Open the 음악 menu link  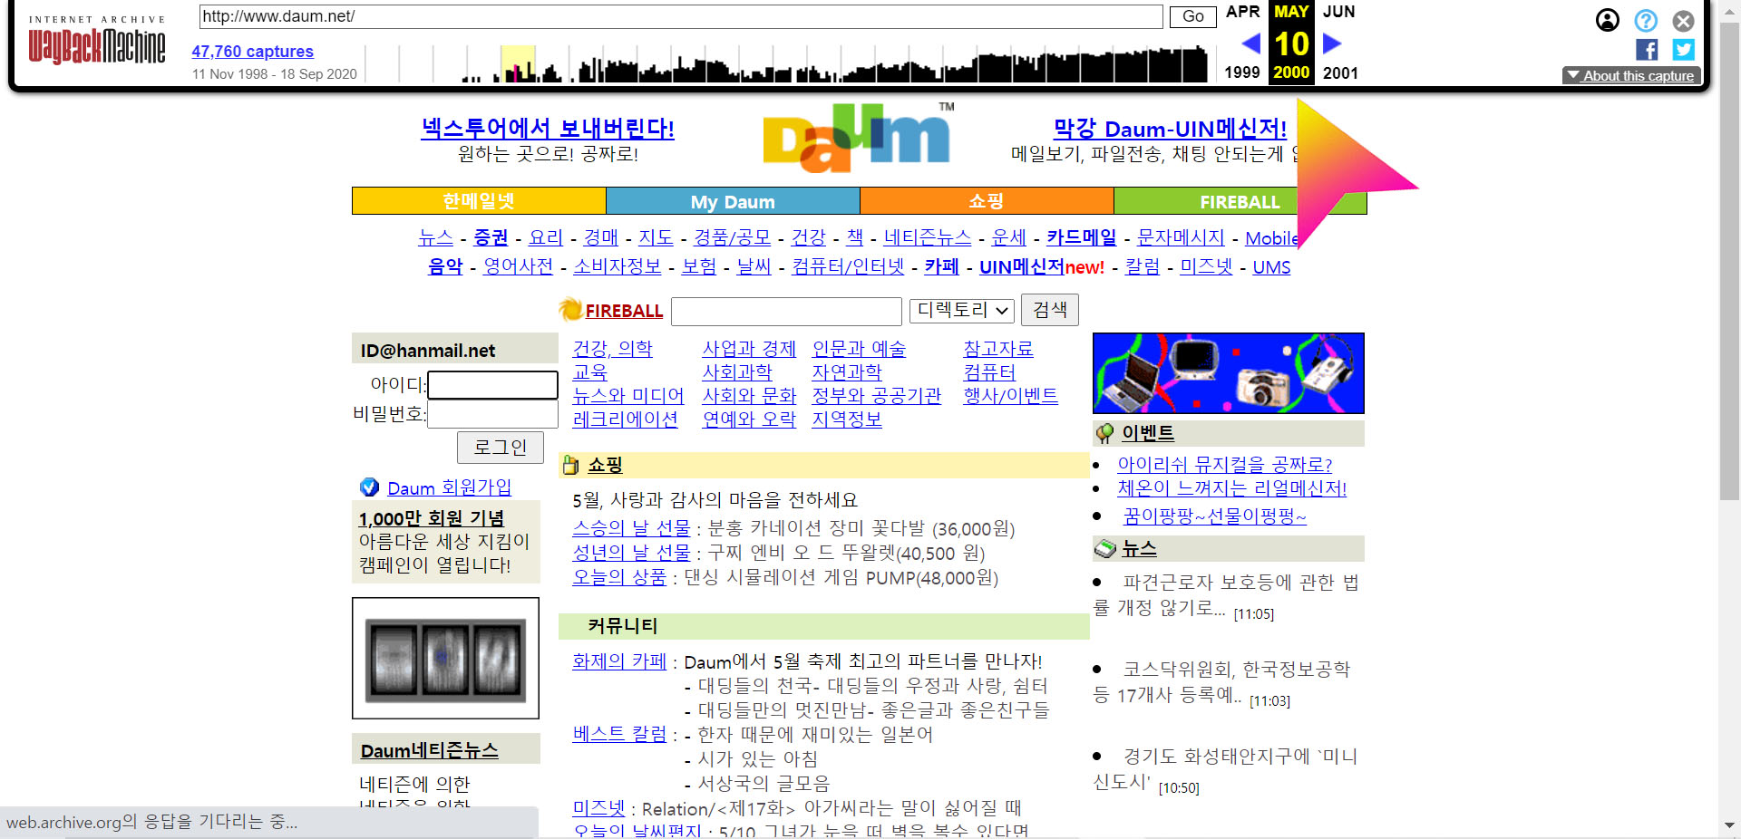pyautogui.click(x=445, y=266)
